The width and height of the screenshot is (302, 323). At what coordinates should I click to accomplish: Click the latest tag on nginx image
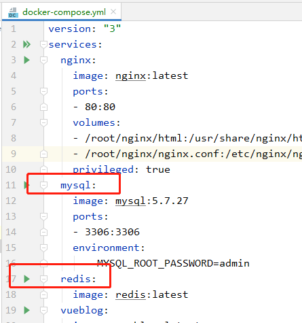[170, 75]
